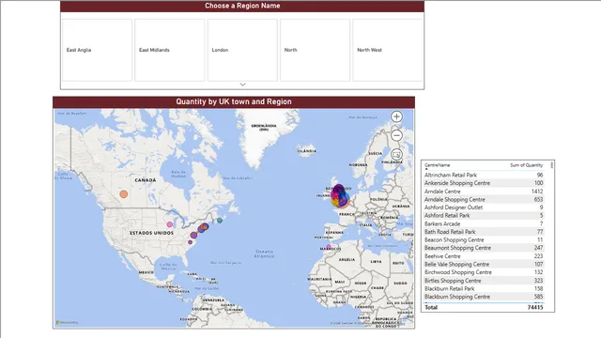Select the Beaumont Shopping Centre row

pyautogui.click(x=484, y=248)
